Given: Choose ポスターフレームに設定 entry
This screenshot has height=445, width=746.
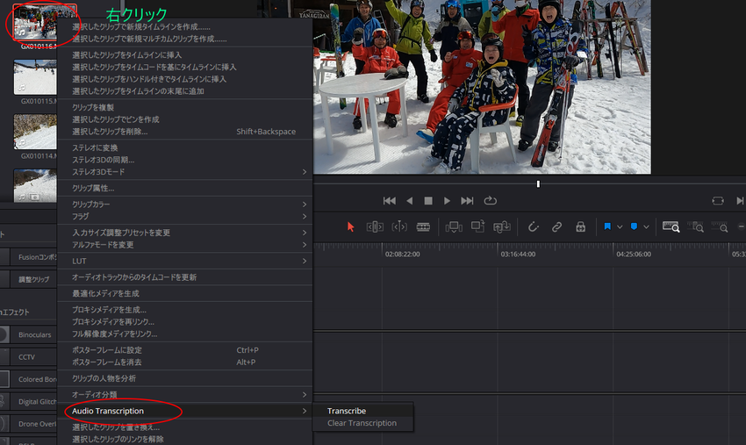Looking at the screenshot, I should [185, 350].
